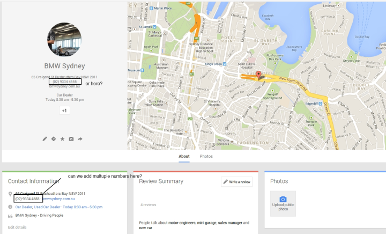Click phone number in Contact Information card
Viewport: 386px width, 234px height.
click(x=27, y=199)
